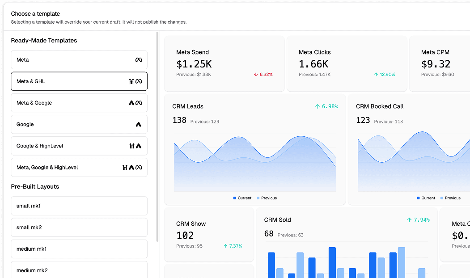Click the up arrow beside CRM Leads 6.98%
The width and height of the screenshot is (470, 278).
(x=318, y=106)
